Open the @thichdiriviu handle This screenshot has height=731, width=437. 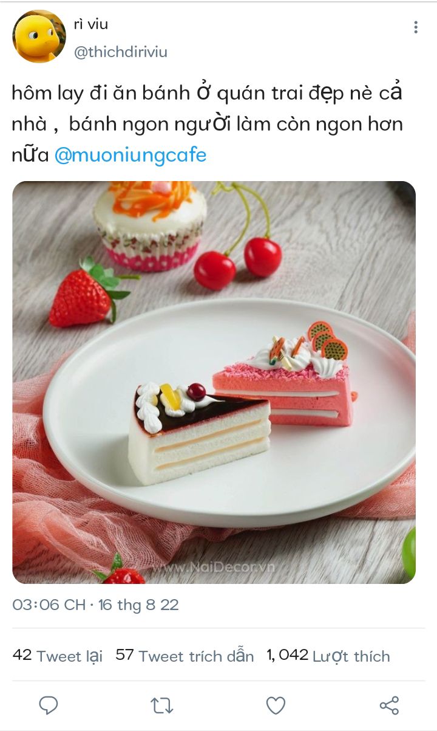coord(120,52)
